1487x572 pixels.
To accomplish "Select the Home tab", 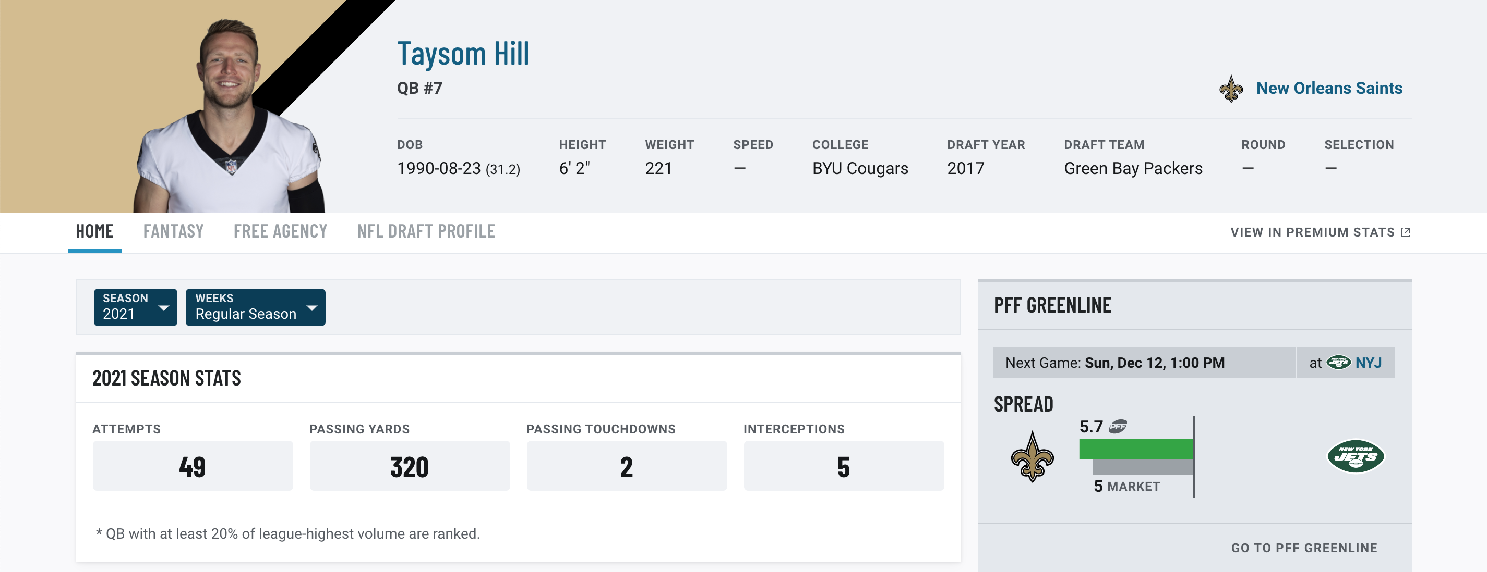I will tap(94, 231).
